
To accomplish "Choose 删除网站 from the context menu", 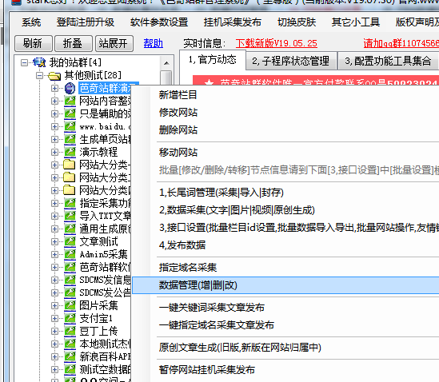I will point(178,129).
